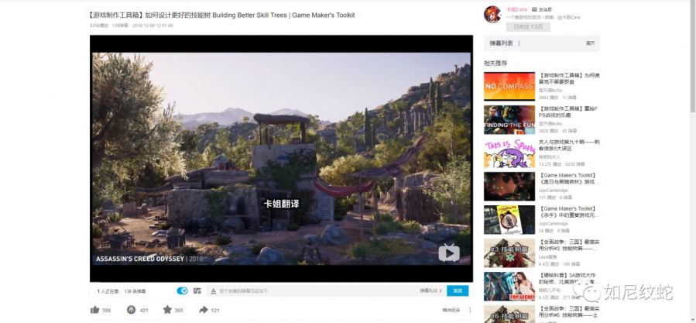696x323 pixels.
Task: Click the coin donation icon
Action: pos(131,310)
